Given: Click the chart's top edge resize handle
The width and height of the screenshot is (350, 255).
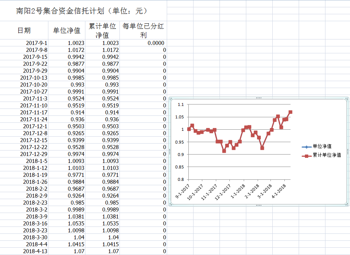Looking at the screenshot, I should click(x=259, y=98).
